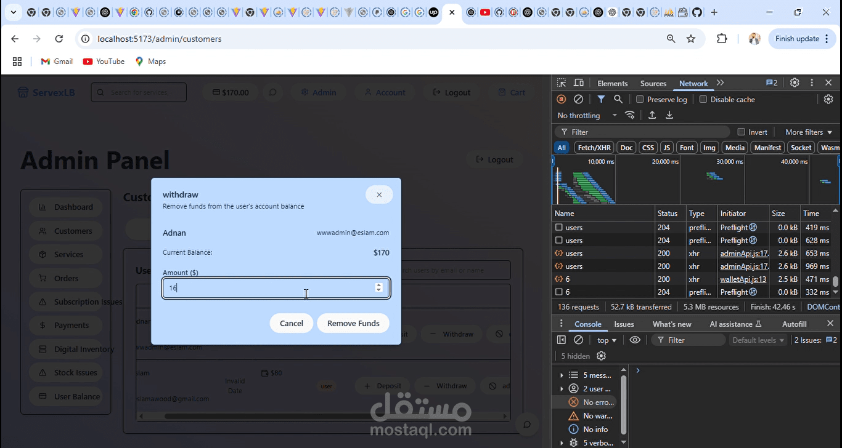Image resolution: width=842 pixels, height=448 pixels.
Task: Cancel the withdraw dialog
Action: click(x=292, y=323)
